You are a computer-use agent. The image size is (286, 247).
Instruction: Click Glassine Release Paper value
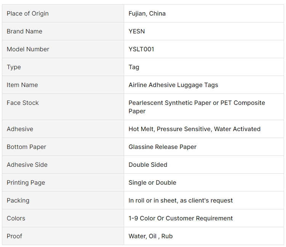tap(162, 147)
